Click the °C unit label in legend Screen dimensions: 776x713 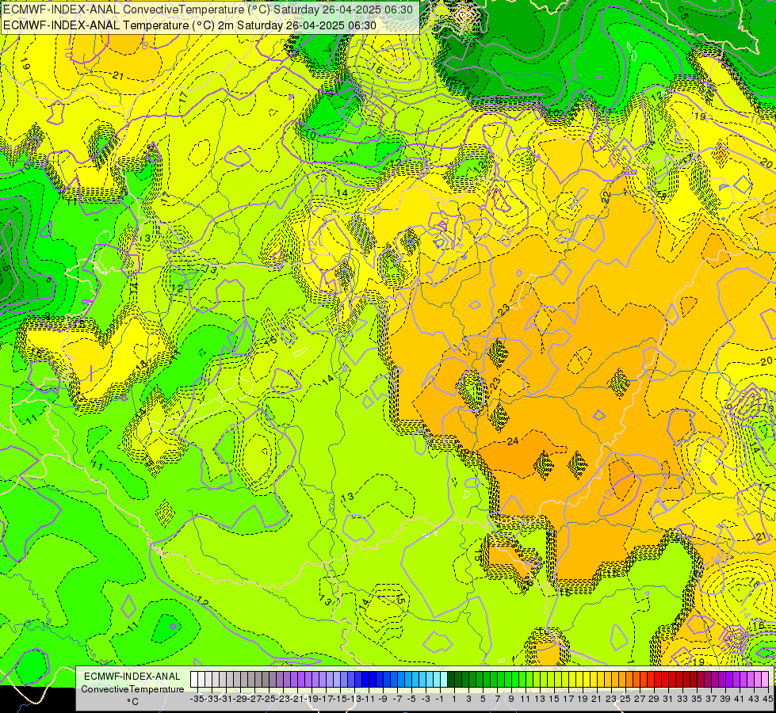click(132, 702)
